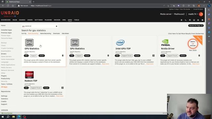Open the madtc74 user dropdown

193,14
